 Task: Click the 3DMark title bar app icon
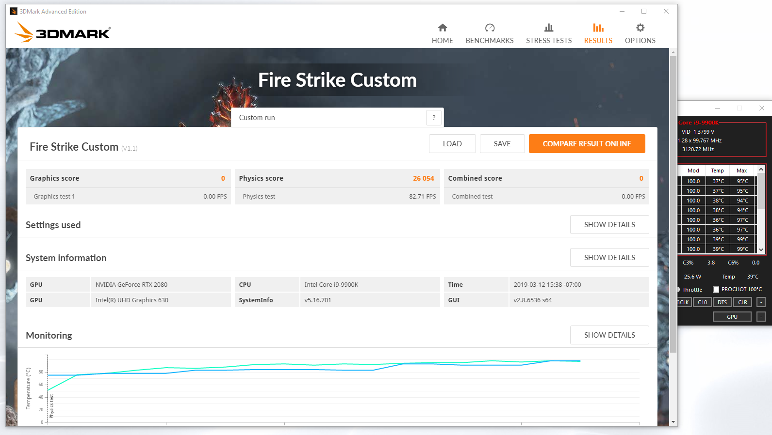coord(14,11)
